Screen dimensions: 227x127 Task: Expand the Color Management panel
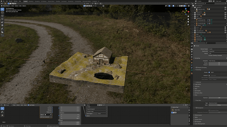(200, 124)
